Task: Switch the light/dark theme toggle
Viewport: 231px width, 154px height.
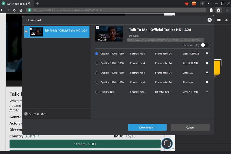Action: click(205, 3)
